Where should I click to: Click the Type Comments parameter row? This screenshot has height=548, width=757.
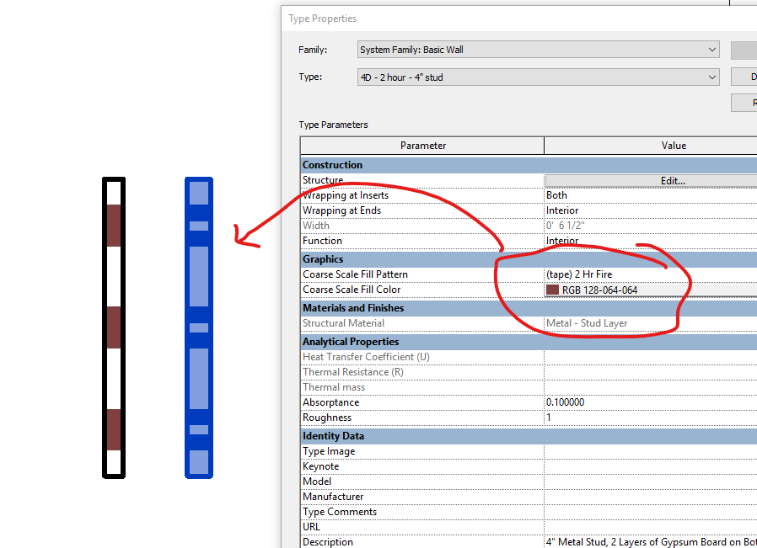(529, 512)
